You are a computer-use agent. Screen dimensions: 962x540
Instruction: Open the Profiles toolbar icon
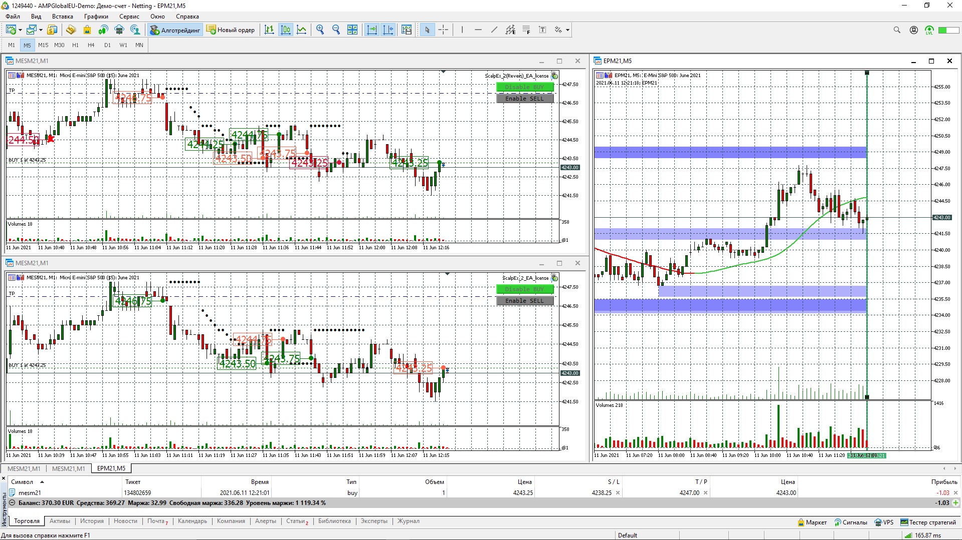(32, 30)
